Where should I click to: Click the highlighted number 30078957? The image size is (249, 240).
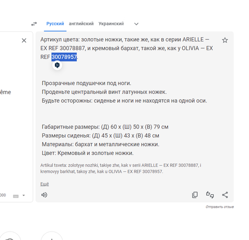[x=64, y=57]
